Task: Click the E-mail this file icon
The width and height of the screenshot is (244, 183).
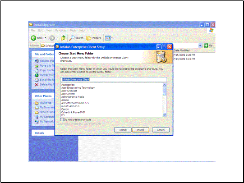Action: [x=37, y=80]
